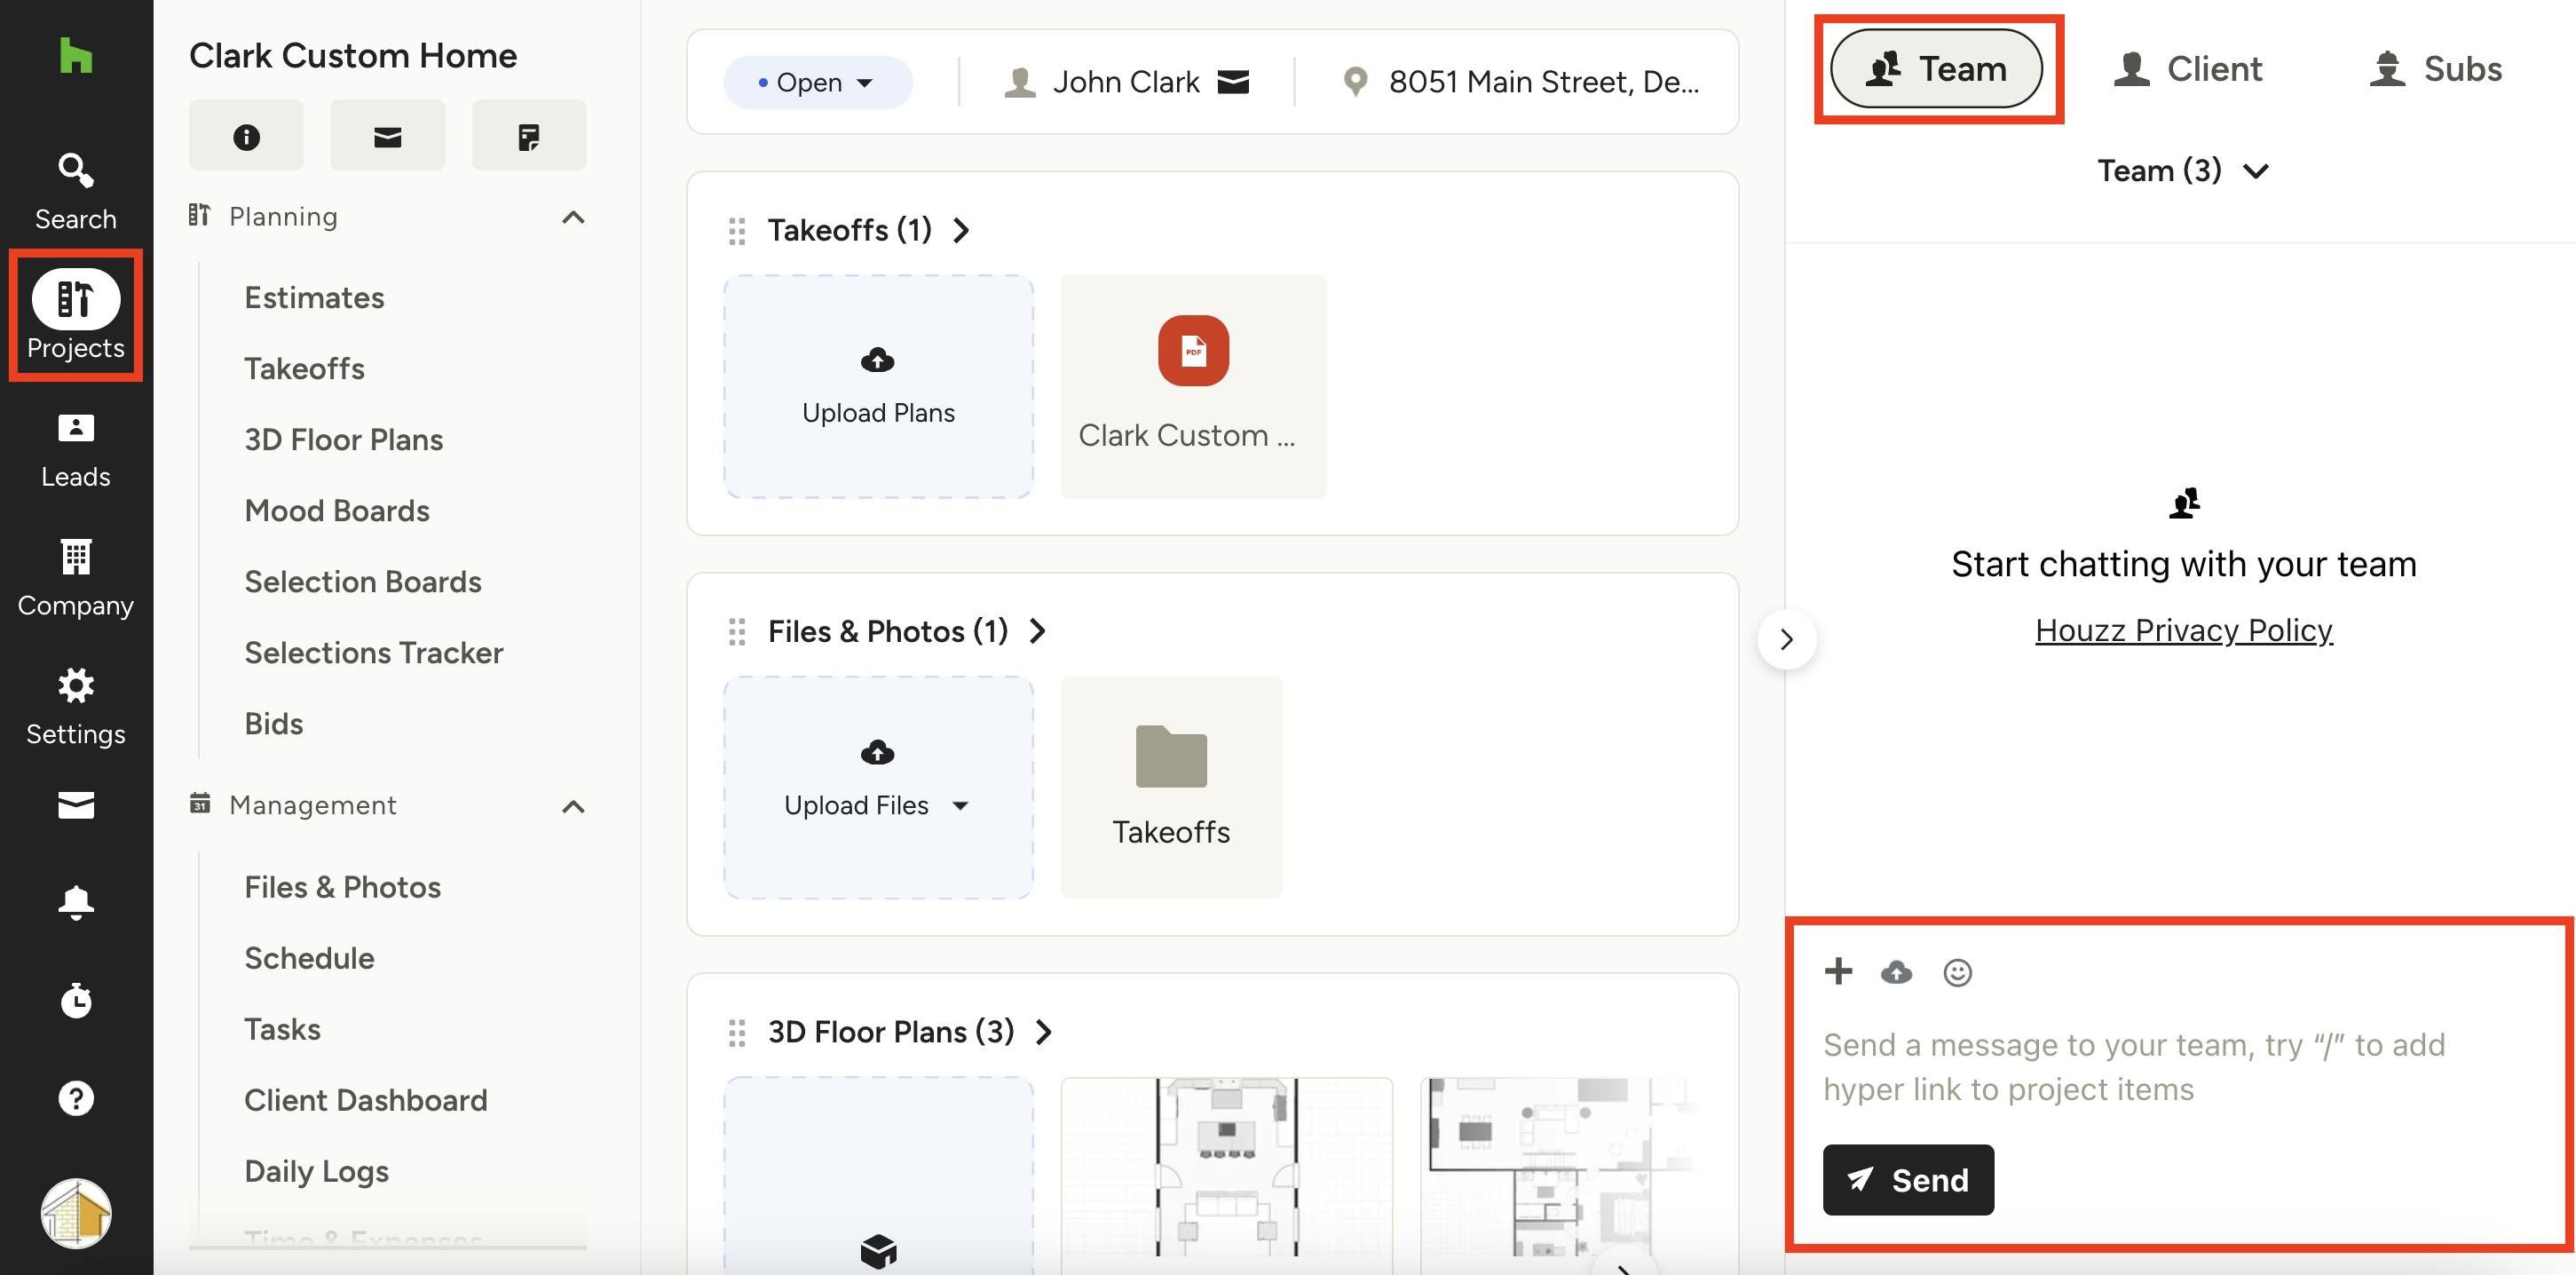Expand 3D Floor Plans (3) arrow
2576x1275 pixels.
point(1043,1032)
